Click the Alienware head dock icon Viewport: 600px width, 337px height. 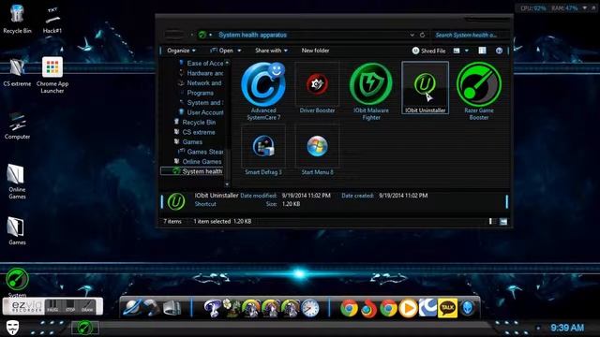(468, 308)
